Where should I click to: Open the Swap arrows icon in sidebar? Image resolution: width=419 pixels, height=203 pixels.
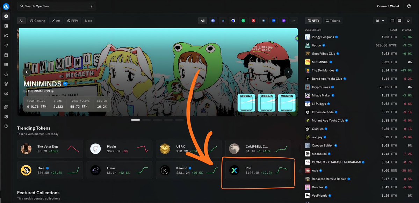[6, 45]
